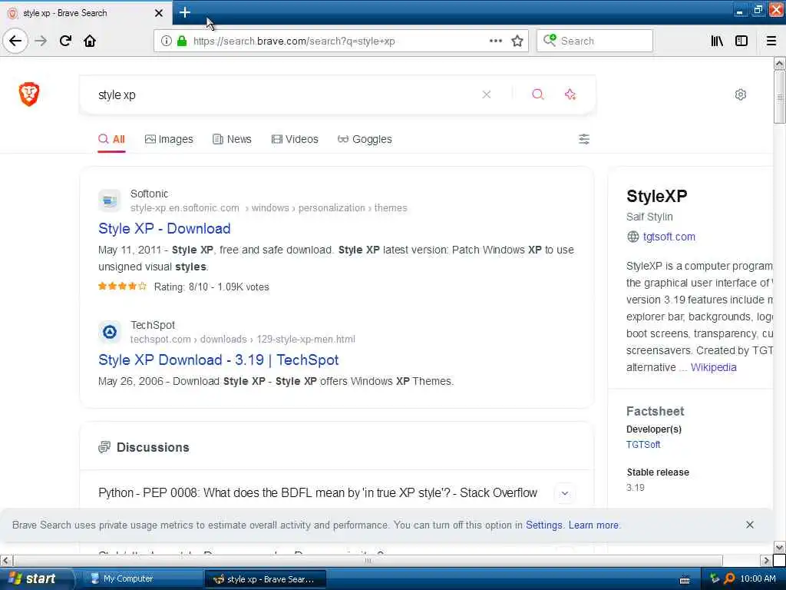Click the TechSpot site favicon

(109, 332)
